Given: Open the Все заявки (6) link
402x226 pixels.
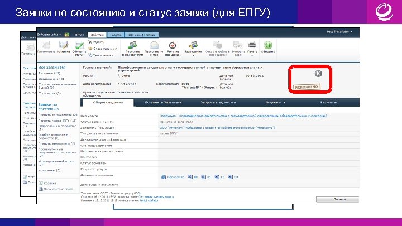Looking at the screenshot, I should point(52,68).
